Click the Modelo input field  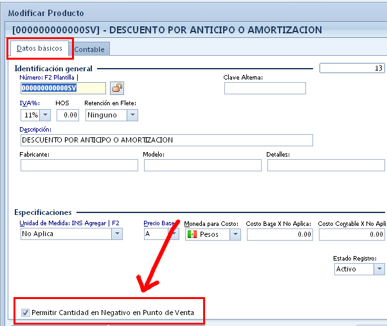[203, 165]
